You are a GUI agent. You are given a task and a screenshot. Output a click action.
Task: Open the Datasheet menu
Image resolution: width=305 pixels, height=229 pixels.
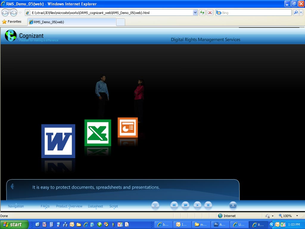96,206
